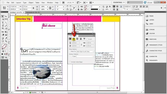Click the Rotate 90° Clockwise icon

point(67,7)
